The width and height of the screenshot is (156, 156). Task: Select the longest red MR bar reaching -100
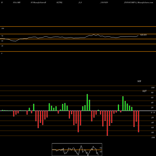click(107, 123)
